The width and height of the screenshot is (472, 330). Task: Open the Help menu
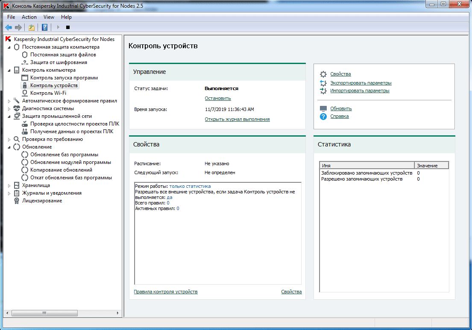(x=66, y=17)
